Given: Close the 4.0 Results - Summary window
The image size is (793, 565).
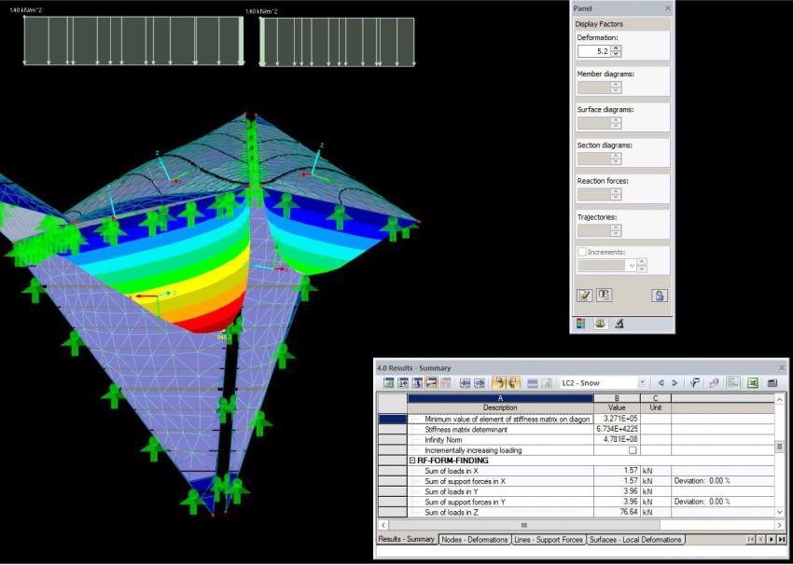Looking at the screenshot, I should click(782, 368).
